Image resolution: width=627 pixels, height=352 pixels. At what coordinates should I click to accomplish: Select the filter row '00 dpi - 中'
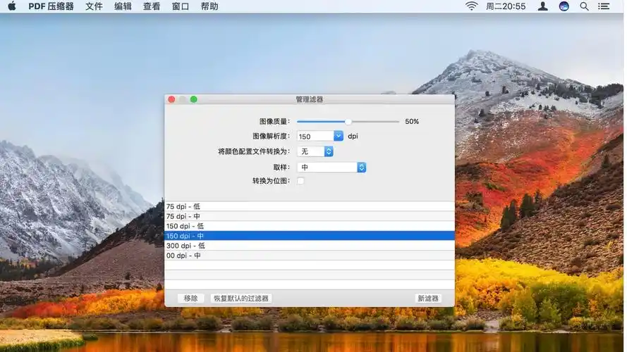(x=310, y=255)
